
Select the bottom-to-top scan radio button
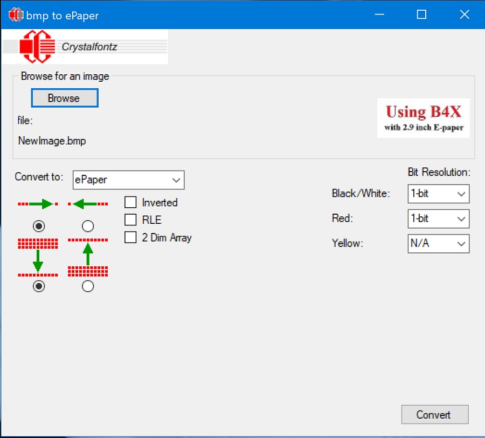click(88, 286)
